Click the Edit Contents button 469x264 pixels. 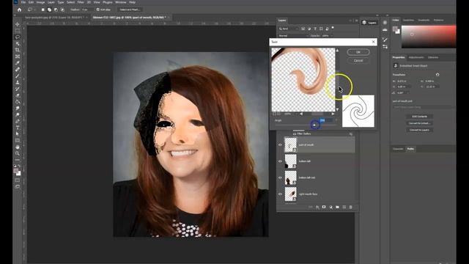coord(420,116)
